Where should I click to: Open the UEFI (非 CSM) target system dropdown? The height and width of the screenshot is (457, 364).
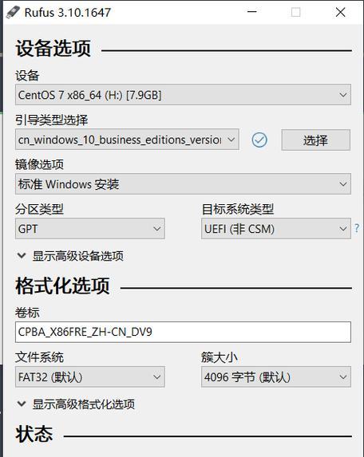[x=276, y=228]
